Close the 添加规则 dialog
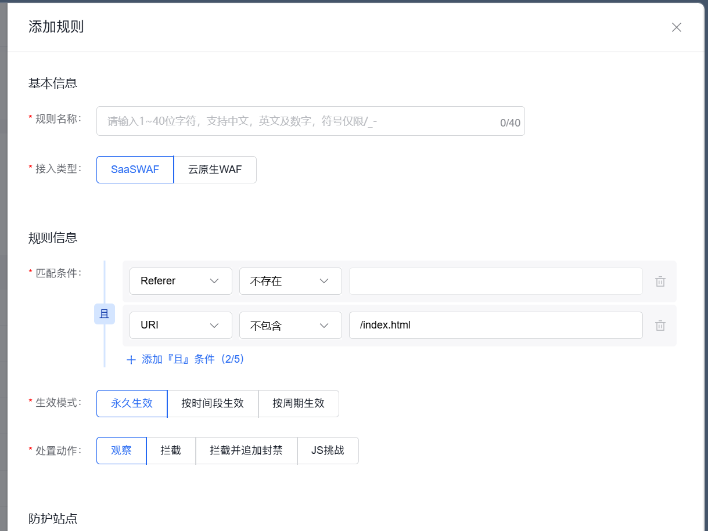 tap(676, 27)
